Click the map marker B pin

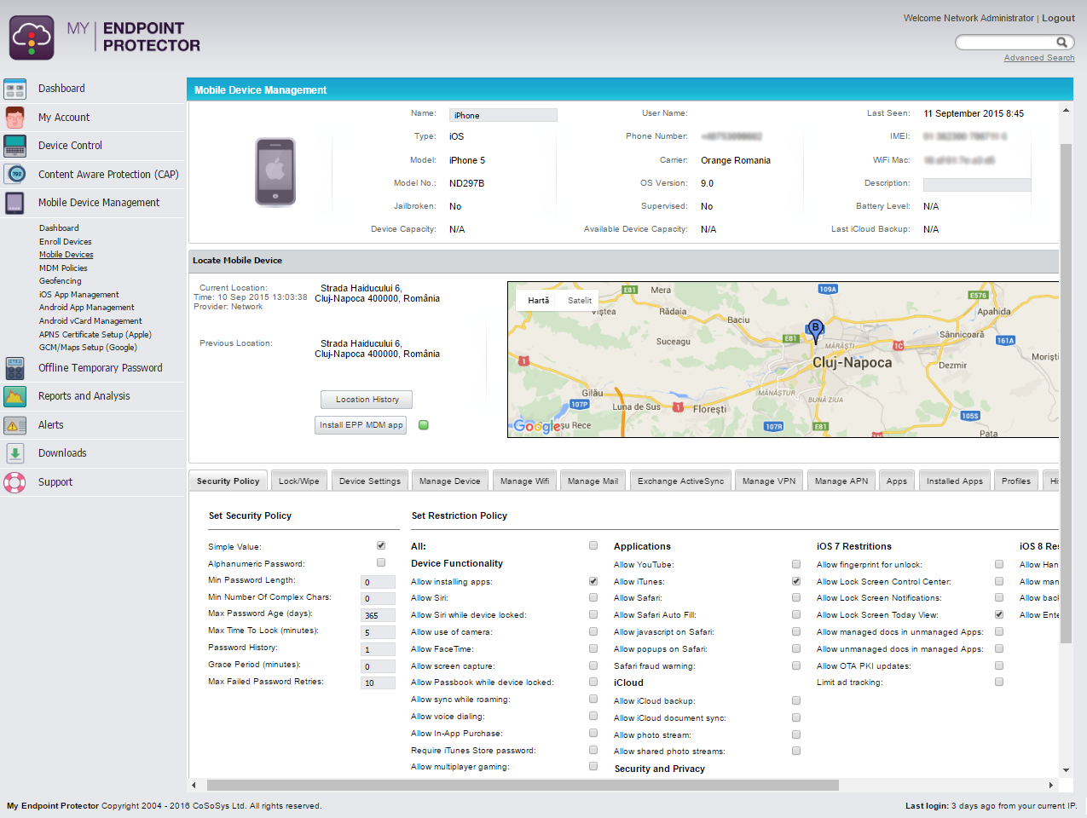815,331
